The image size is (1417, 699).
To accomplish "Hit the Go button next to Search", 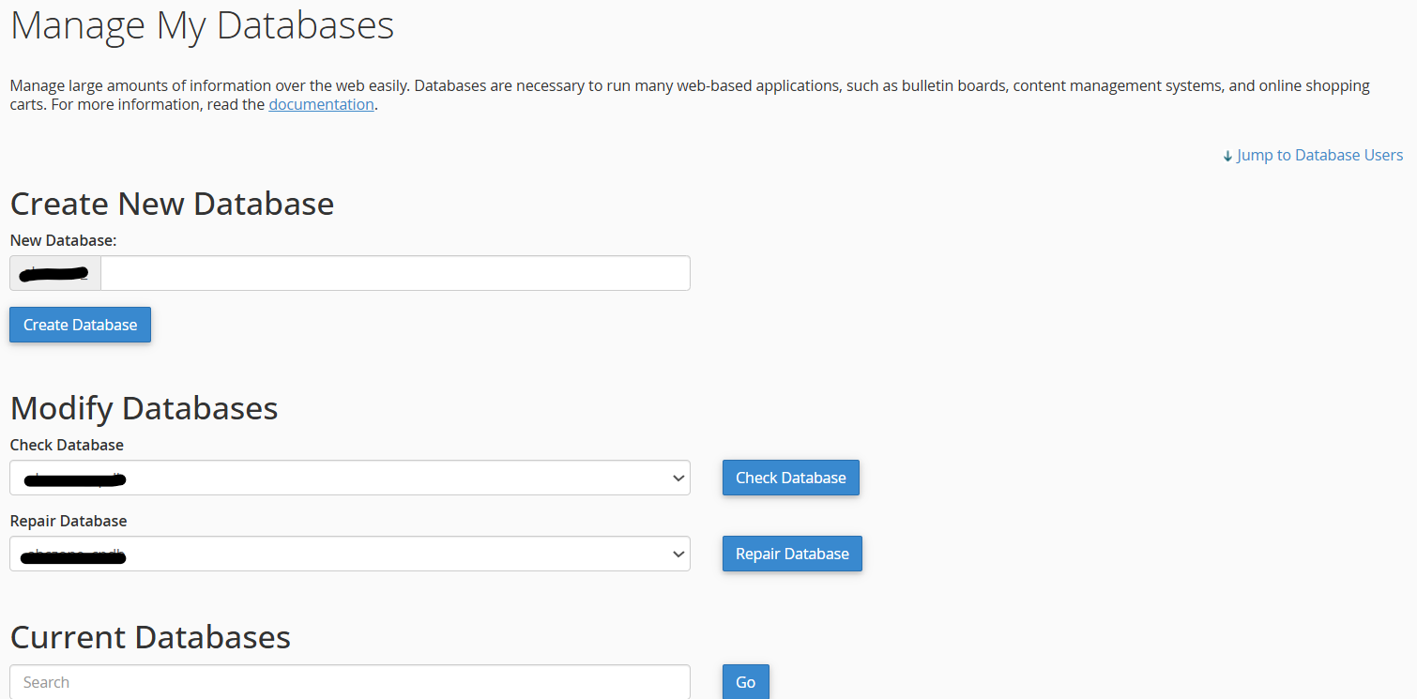I will (x=745, y=682).
